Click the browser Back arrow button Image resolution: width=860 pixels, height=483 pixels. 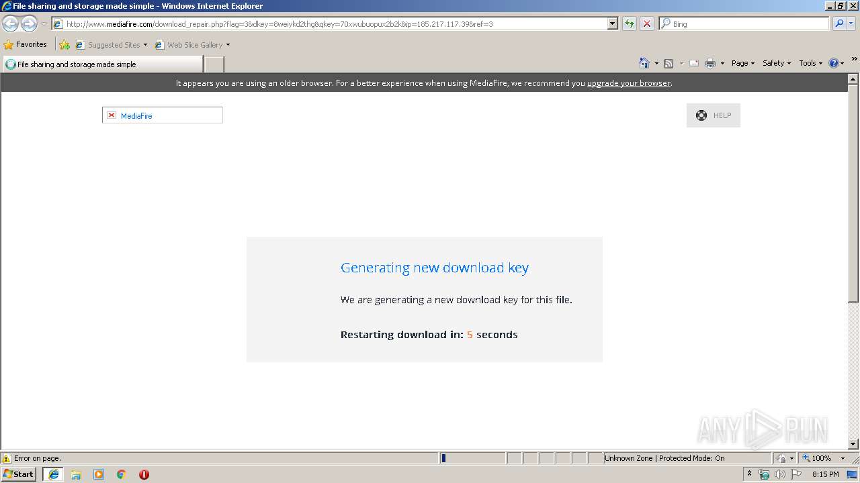[11, 24]
